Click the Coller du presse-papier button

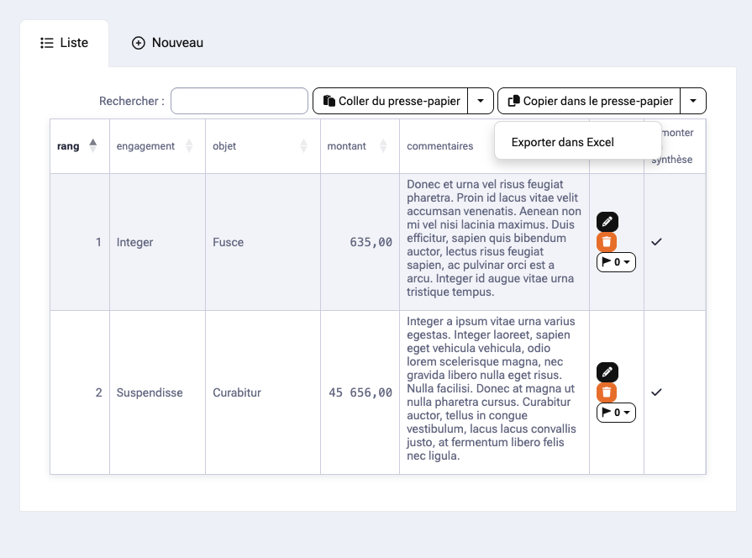(x=391, y=101)
